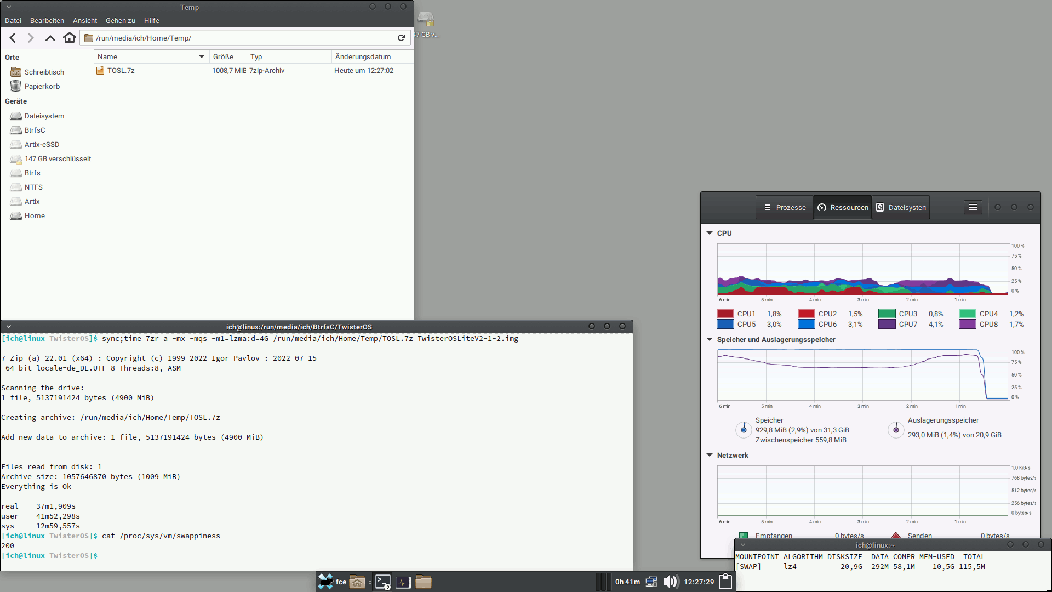Collapse Speicher und Auslagerungsspeicher section
The image size is (1052, 592).
click(710, 339)
